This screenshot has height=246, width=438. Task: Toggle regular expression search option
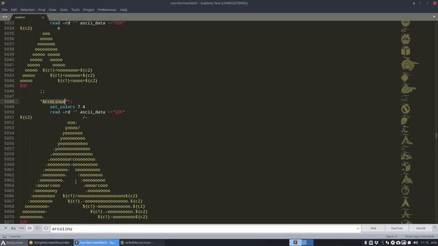click(x=5, y=228)
